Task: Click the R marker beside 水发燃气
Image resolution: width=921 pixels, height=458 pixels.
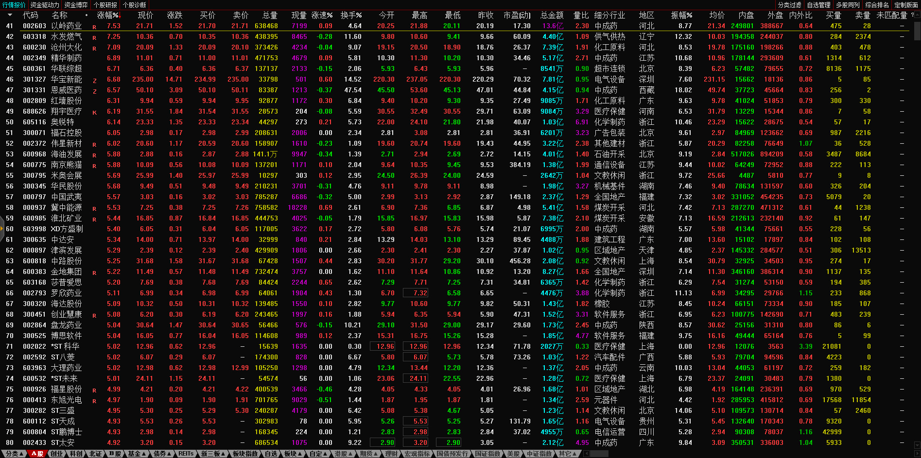Action: [94, 37]
